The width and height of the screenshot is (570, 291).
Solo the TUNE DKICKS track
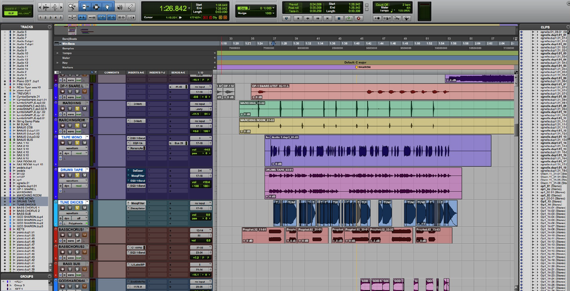tap(77, 208)
